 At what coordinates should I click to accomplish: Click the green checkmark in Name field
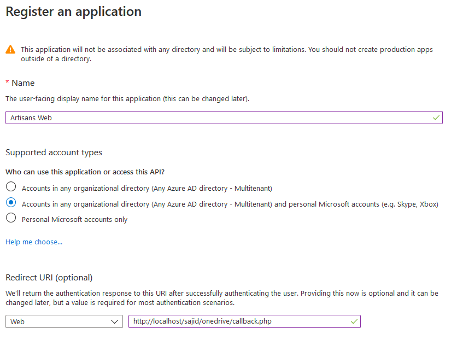(x=436, y=118)
